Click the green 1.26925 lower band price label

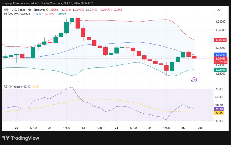click(x=220, y=70)
